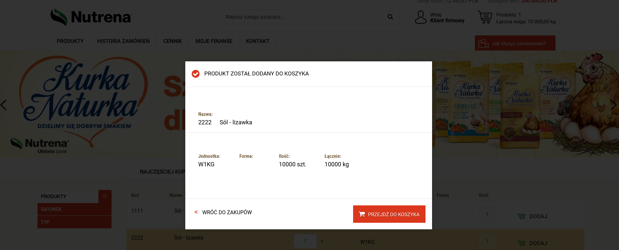Decrease quantity with minus for product 2222
Image resolution: width=619 pixels, height=250 pixels.
[289, 241]
